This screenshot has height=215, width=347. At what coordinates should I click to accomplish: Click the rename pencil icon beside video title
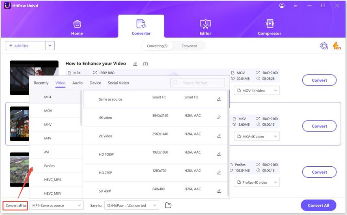coord(135,64)
